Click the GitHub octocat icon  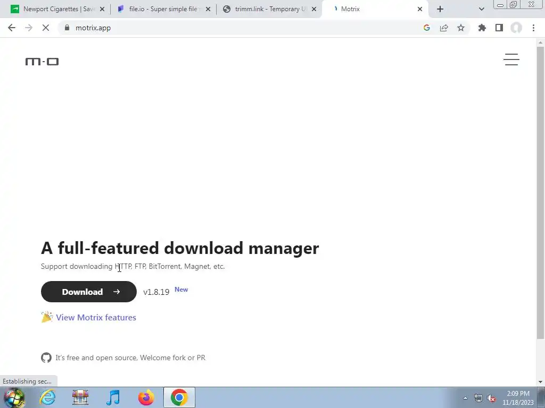pyautogui.click(x=46, y=358)
